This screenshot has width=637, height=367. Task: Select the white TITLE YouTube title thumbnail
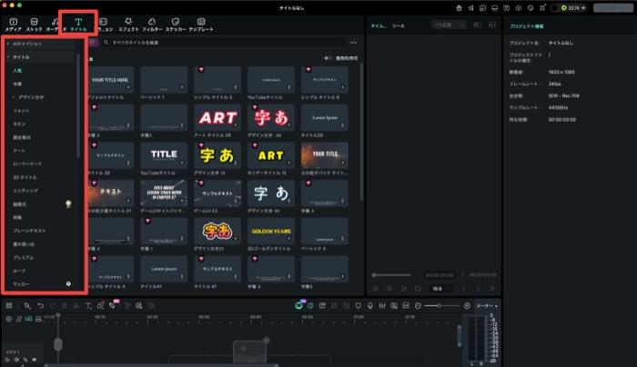[164, 155]
